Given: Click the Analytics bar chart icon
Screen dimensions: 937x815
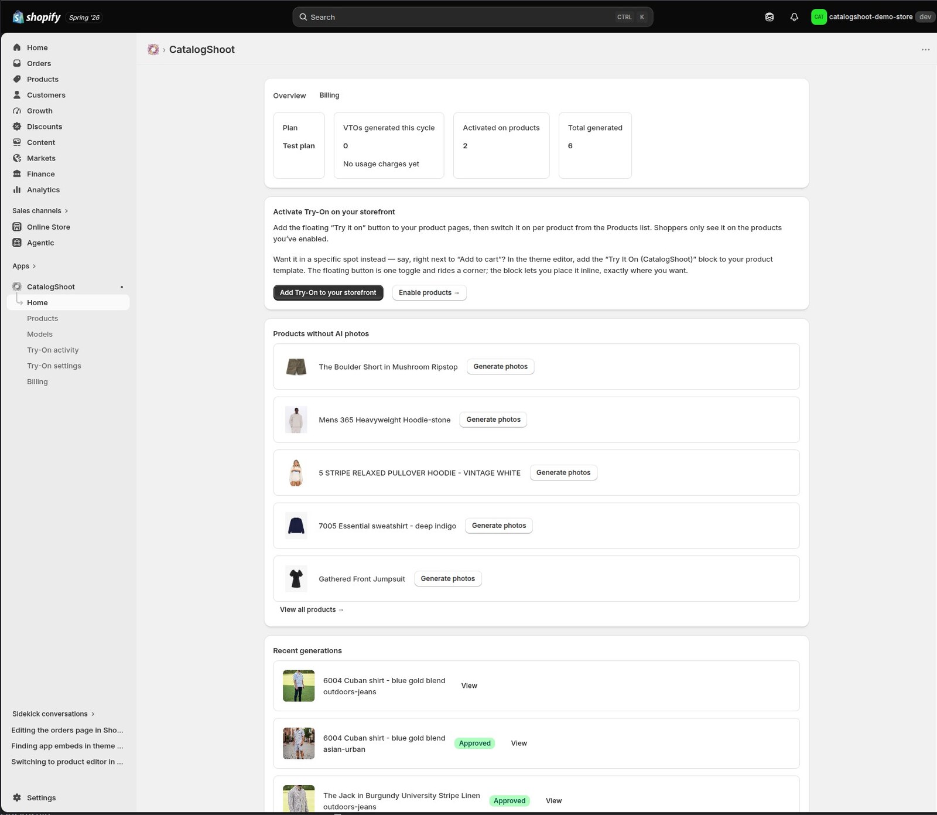Looking at the screenshot, I should 17,190.
